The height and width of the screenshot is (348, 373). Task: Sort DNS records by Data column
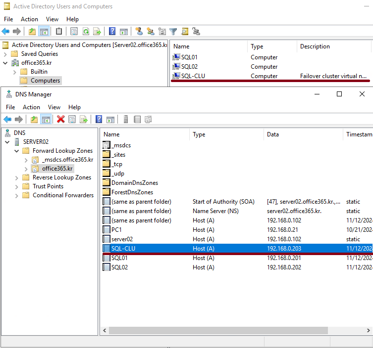pos(303,134)
